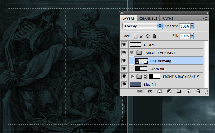Select the Line drawing layer thumbnail
Screen dimensions: 215x133
[x=141, y=61]
